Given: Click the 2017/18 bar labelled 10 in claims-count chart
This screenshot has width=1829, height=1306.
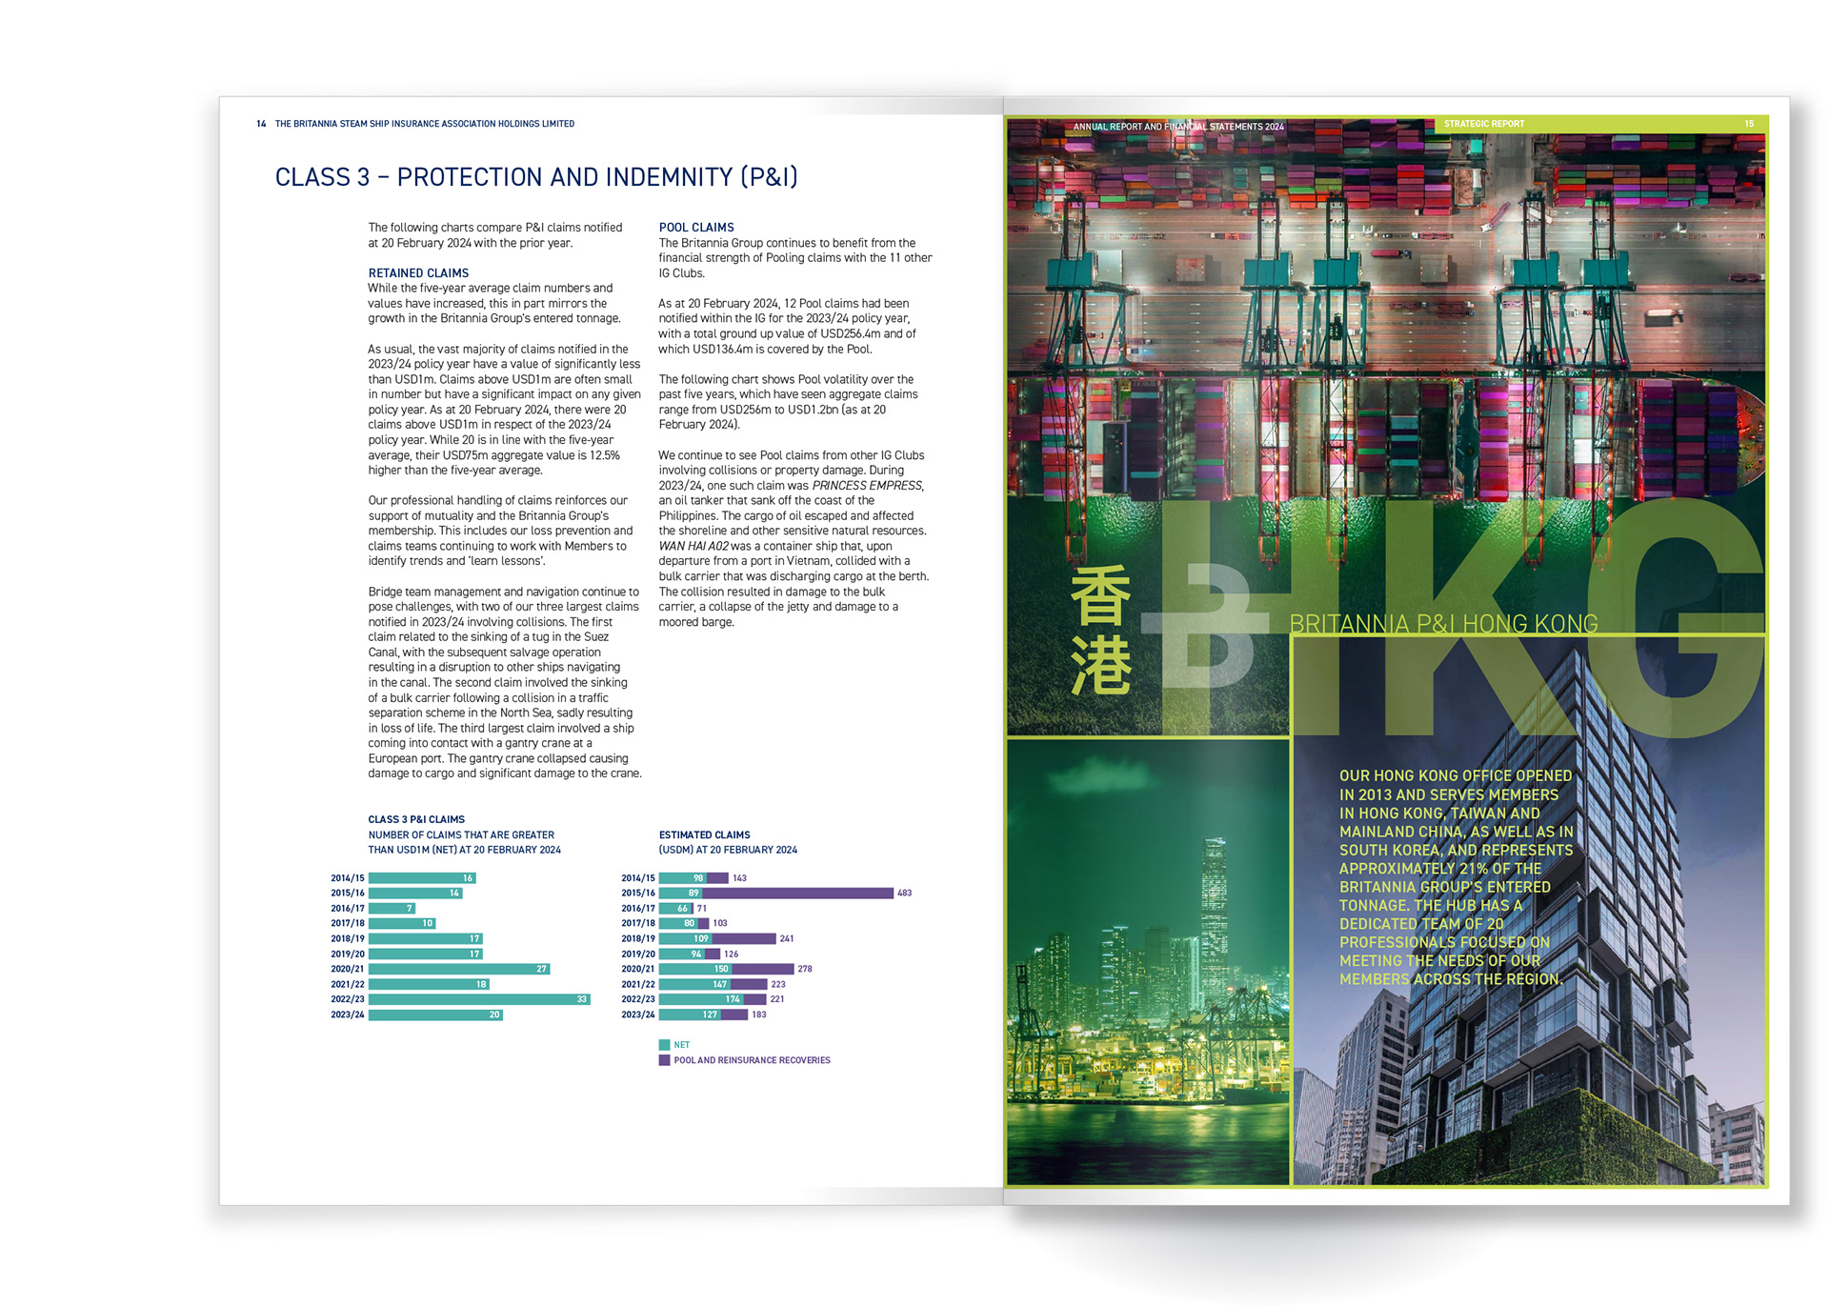Looking at the screenshot, I should pyautogui.click(x=402, y=923).
